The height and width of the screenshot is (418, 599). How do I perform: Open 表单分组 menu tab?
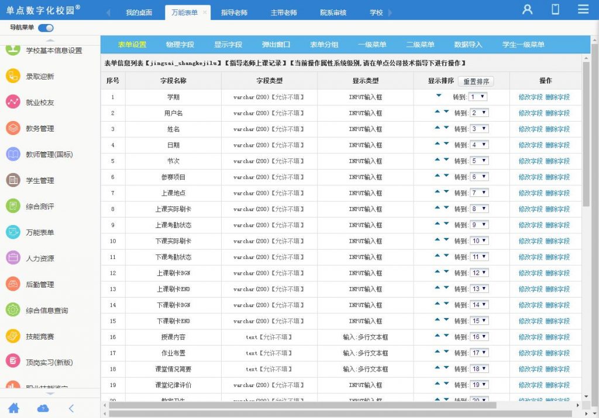tap(324, 44)
